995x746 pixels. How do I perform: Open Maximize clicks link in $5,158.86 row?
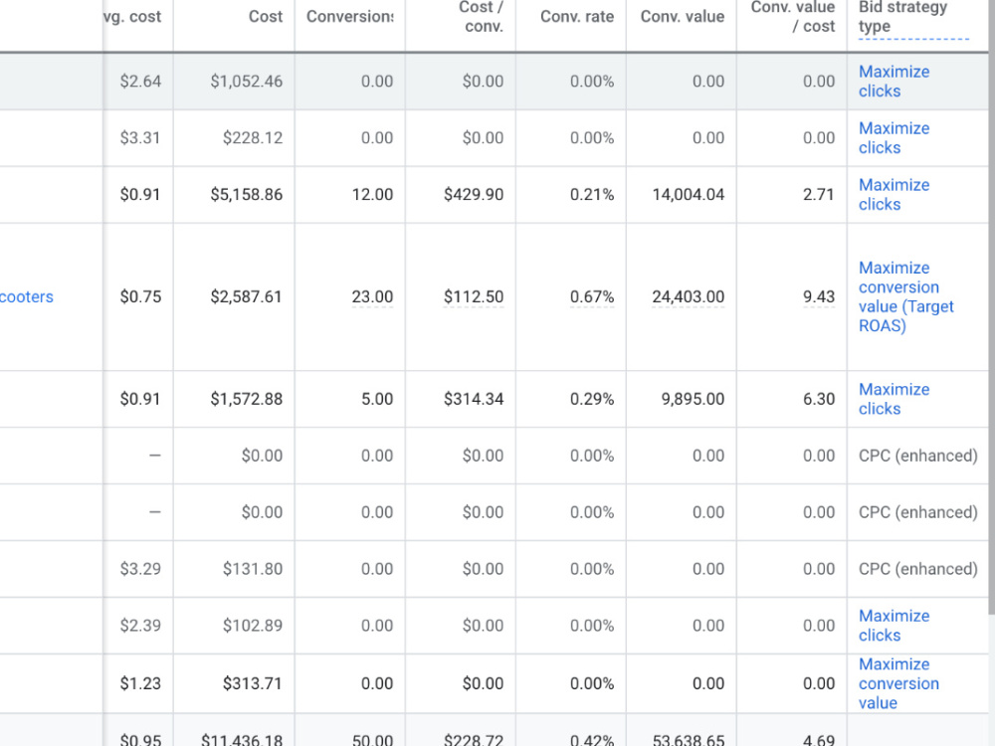point(895,194)
